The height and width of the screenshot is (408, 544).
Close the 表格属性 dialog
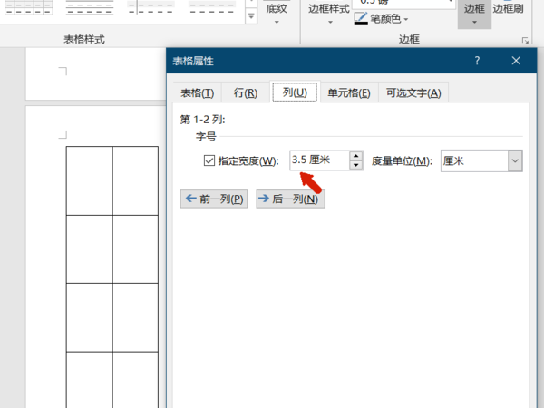pos(516,61)
